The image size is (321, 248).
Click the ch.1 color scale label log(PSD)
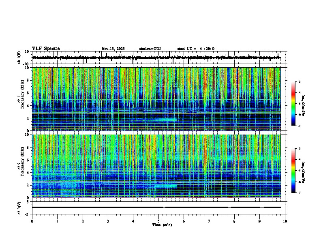304,106
